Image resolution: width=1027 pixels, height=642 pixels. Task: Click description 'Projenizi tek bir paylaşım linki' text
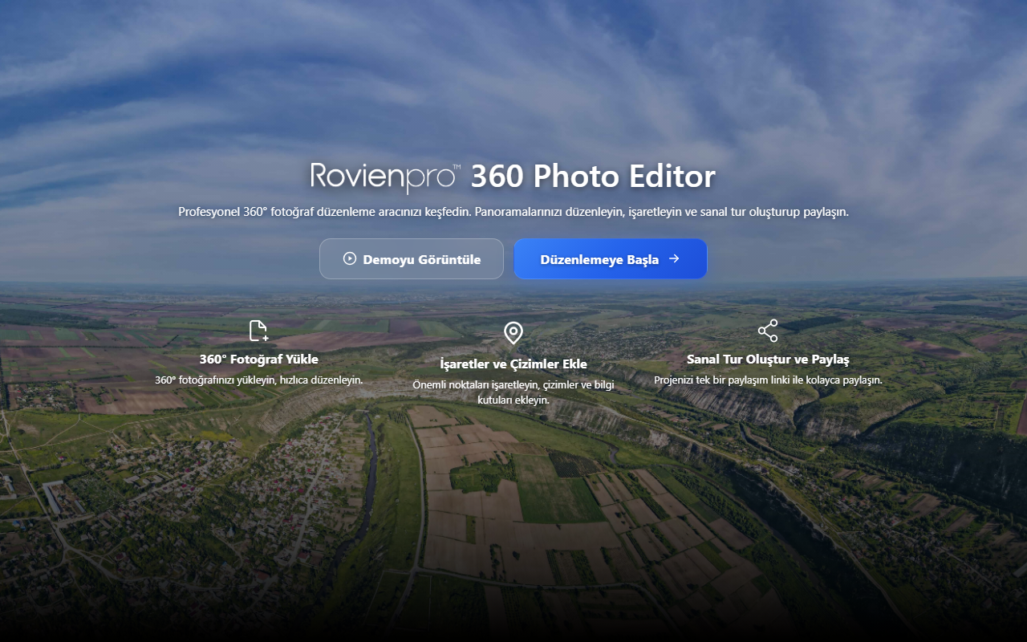click(768, 380)
